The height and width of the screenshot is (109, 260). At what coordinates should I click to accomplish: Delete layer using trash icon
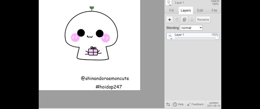(177, 20)
